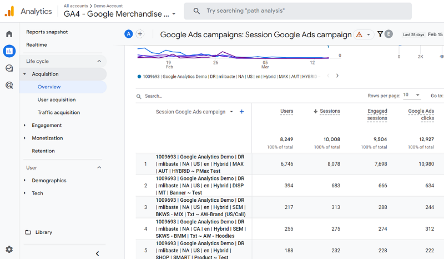This screenshot has height=259, width=444.
Task: Expand the Tech menu
Action: click(x=24, y=193)
